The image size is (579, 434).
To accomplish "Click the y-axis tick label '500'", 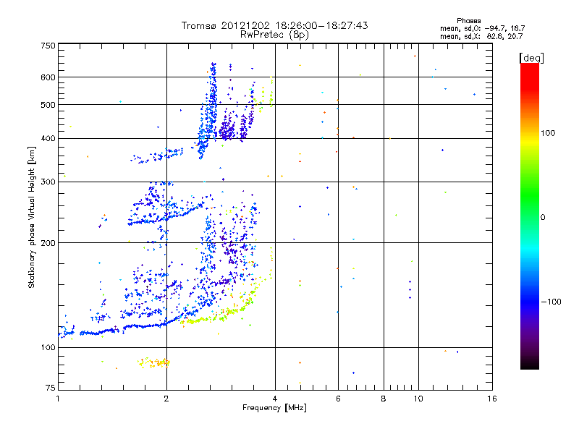I will [x=48, y=105].
